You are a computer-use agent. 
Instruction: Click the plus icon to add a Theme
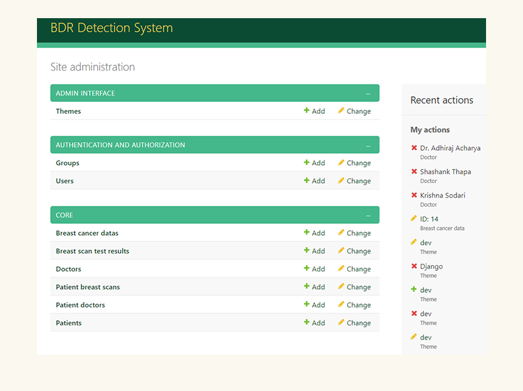coord(306,110)
